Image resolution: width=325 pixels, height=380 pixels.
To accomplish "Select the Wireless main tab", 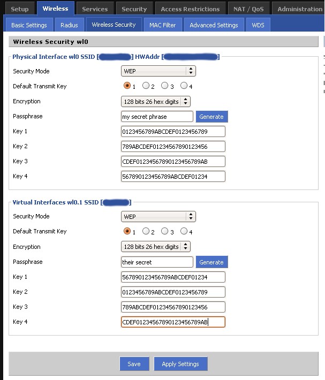I will tap(56, 9).
